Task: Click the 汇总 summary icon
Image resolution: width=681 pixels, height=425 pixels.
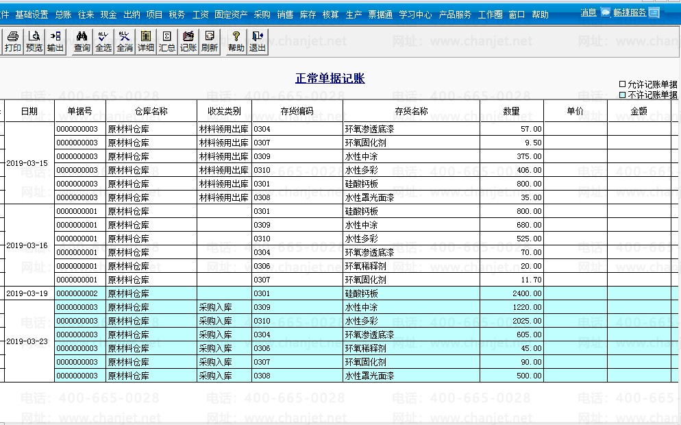Action: pos(167,41)
